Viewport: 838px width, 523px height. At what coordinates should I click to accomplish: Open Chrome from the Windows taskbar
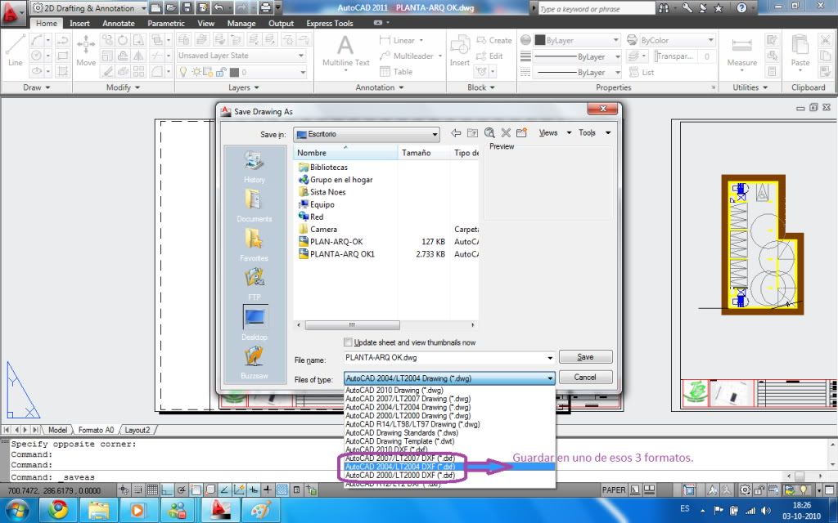[58, 510]
